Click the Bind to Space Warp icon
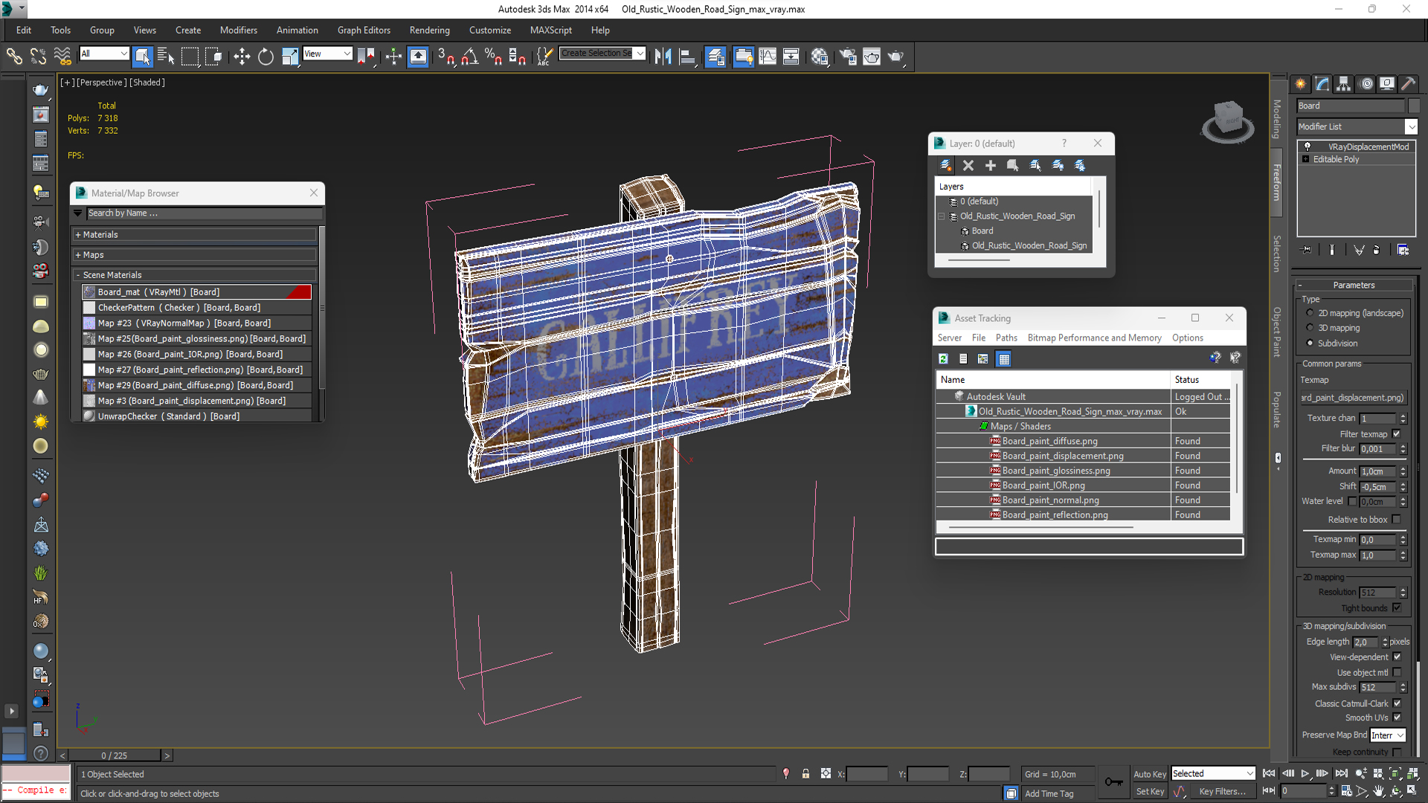The image size is (1428, 803). click(62, 57)
